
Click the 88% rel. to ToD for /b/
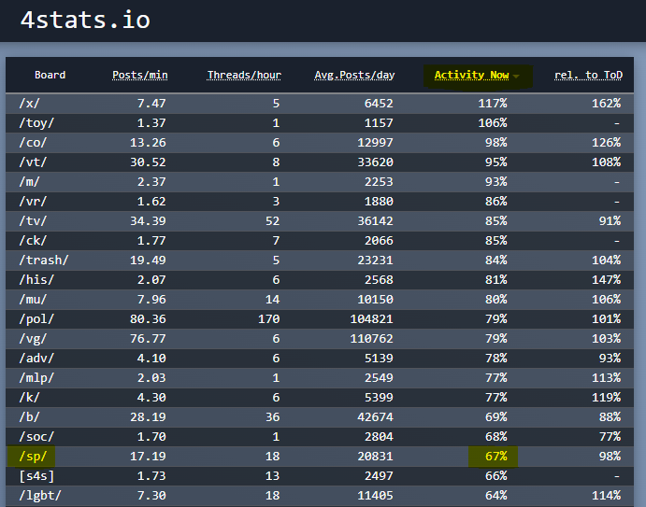tap(610, 417)
